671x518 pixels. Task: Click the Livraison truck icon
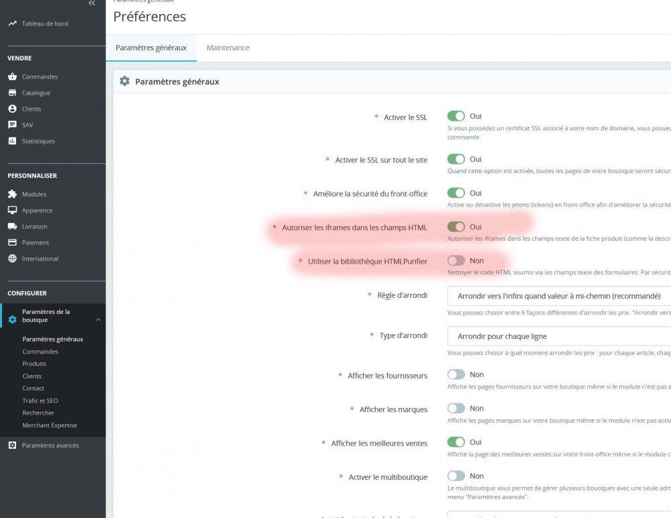12,227
